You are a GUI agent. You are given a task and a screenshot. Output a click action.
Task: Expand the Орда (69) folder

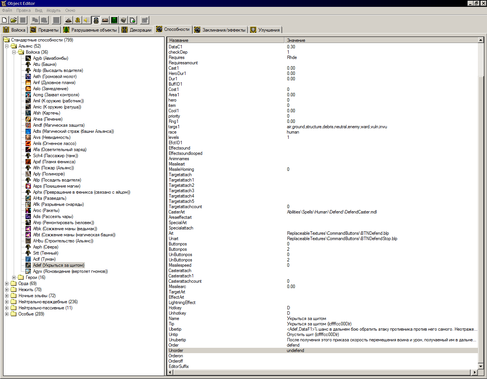point(6,283)
